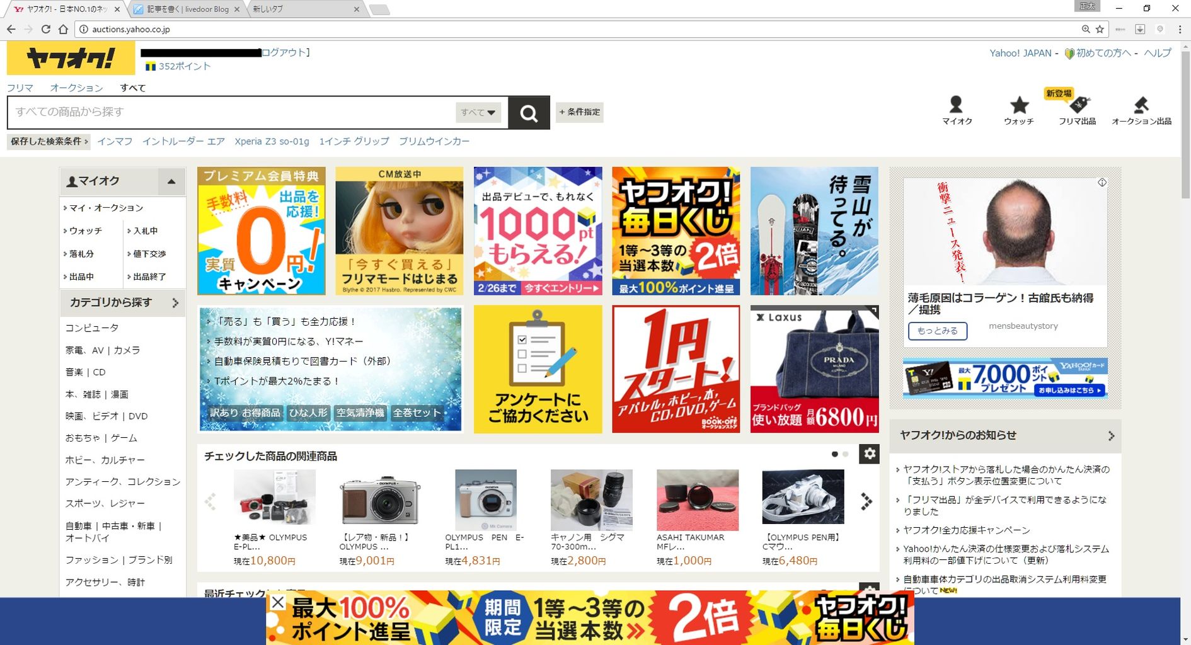This screenshot has width=1191, height=645.
Task: Click the search magnifier button
Action: pyautogui.click(x=529, y=113)
